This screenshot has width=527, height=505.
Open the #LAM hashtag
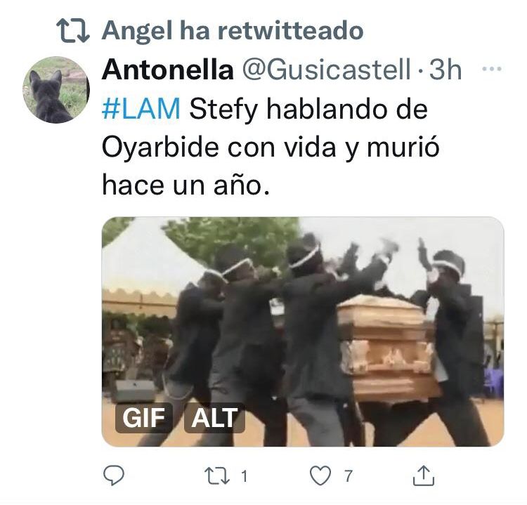pyautogui.click(x=141, y=109)
